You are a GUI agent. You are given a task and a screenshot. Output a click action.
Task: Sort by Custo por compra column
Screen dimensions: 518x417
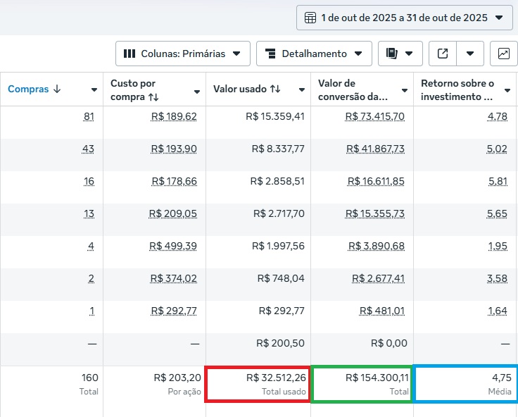[x=144, y=89]
